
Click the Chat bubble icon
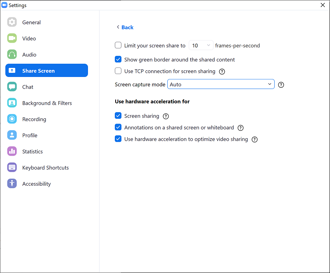(12, 87)
